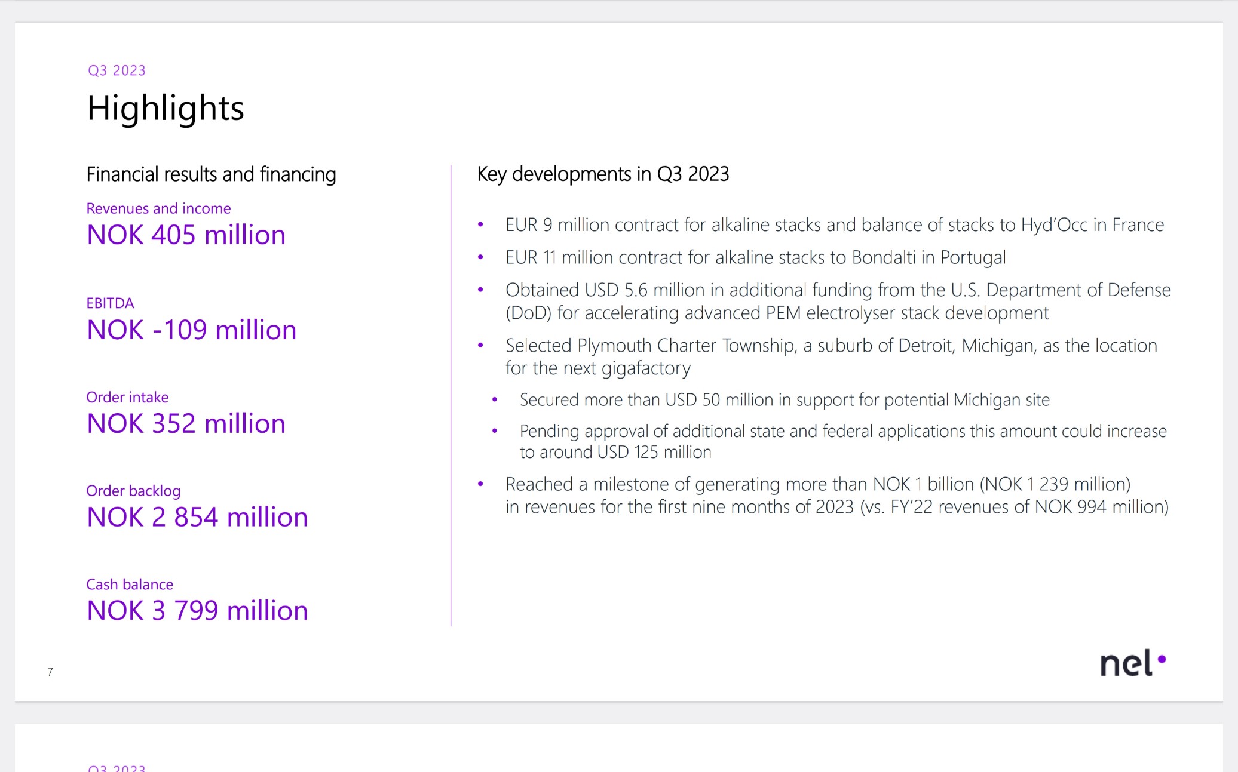Click the NOK -109 million value
Screen dimensions: 1238x772
coord(191,330)
